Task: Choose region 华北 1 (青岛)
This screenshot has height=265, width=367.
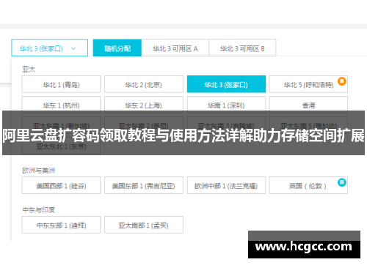Action: pos(61,84)
